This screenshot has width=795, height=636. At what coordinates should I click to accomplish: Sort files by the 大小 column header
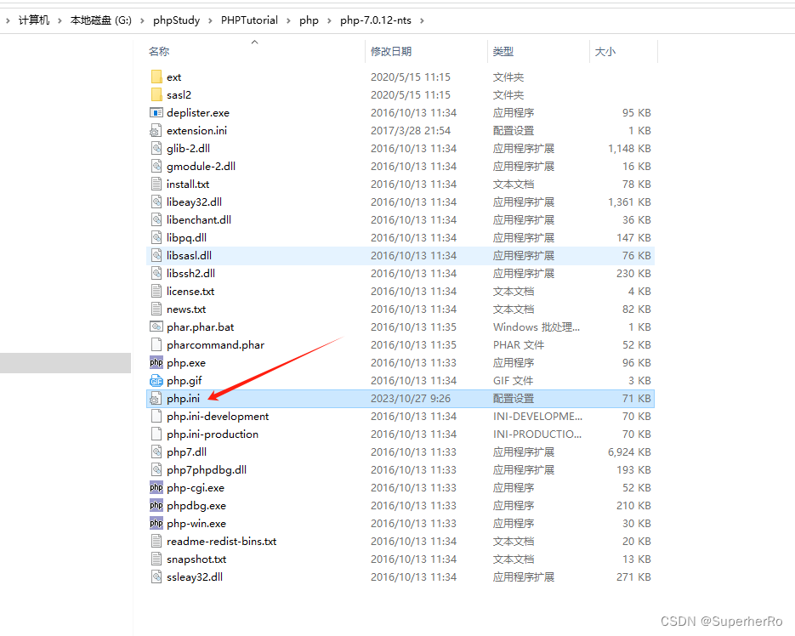(605, 51)
